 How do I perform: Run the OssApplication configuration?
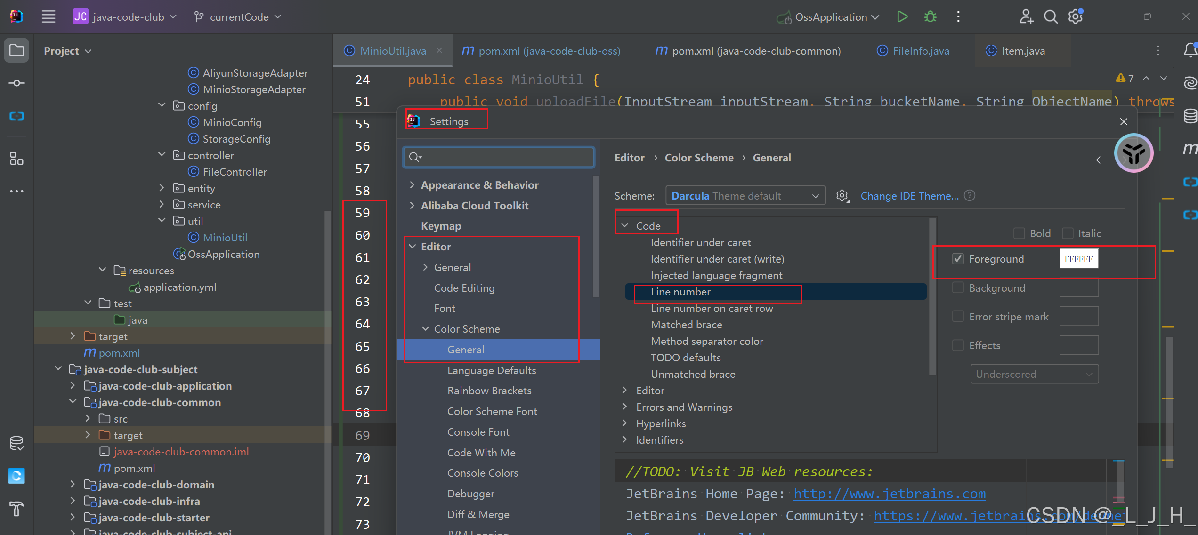click(x=902, y=17)
